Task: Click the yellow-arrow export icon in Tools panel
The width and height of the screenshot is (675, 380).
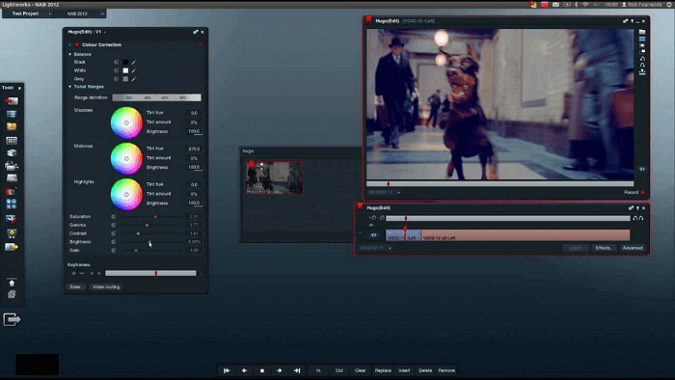Action: click(12, 247)
